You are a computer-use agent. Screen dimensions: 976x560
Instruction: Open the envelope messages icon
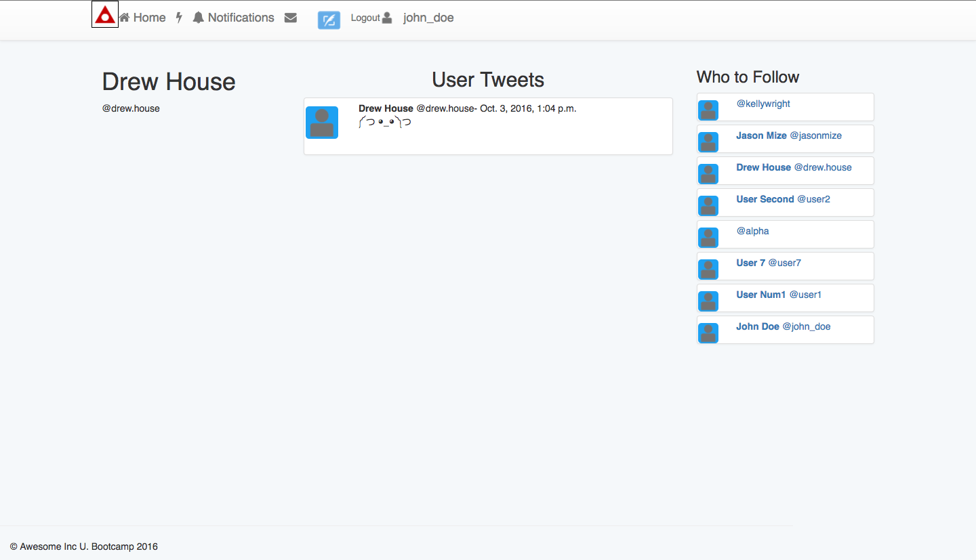(x=291, y=18)
